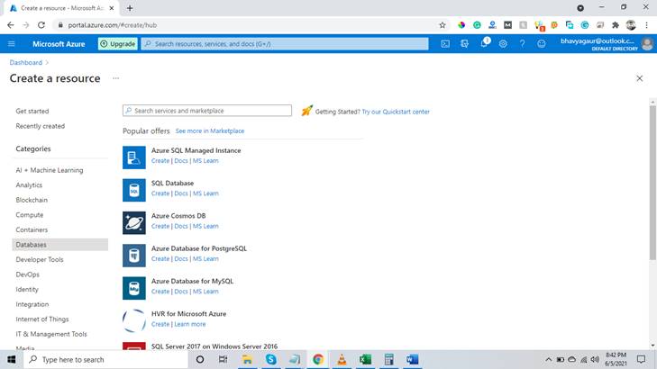Show hidden system tray icons
Image resolution: width=657 pixels, height=369 pixels.
click(548, 359)
